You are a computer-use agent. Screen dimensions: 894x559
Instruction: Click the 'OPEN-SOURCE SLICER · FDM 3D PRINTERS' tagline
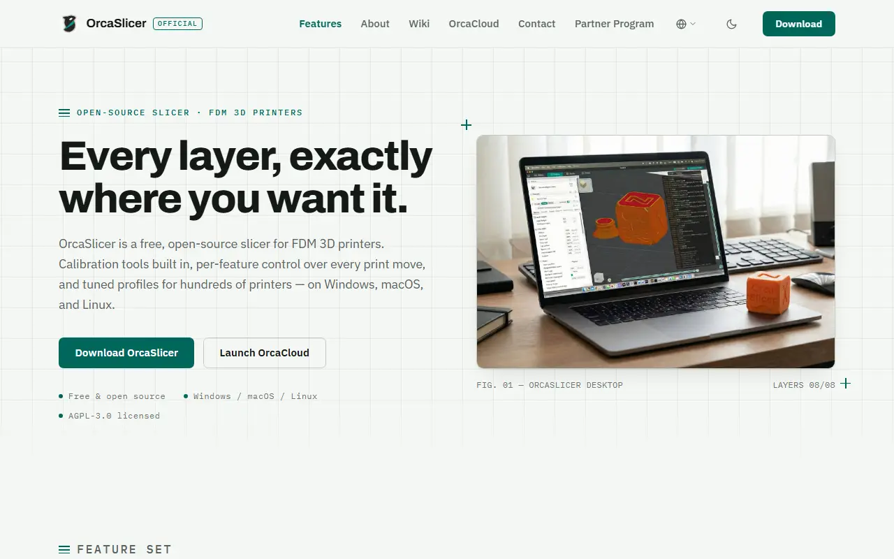[x=189, y=112]
